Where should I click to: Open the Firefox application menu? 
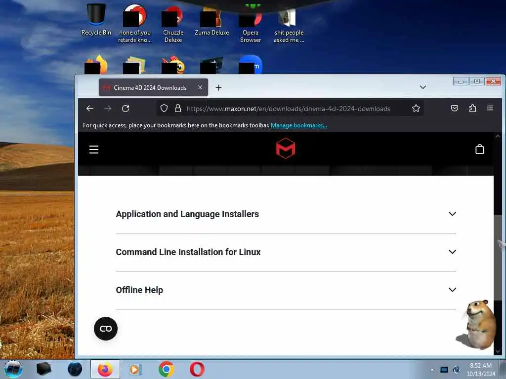coord(490,108)
